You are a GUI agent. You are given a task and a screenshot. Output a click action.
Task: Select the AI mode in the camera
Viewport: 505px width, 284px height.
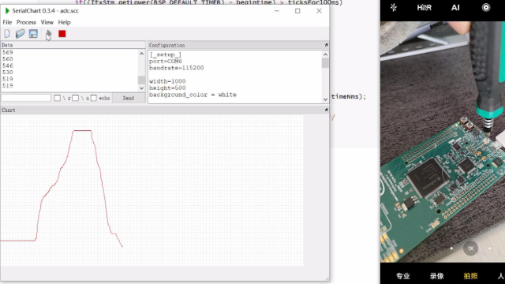[455, 7]
